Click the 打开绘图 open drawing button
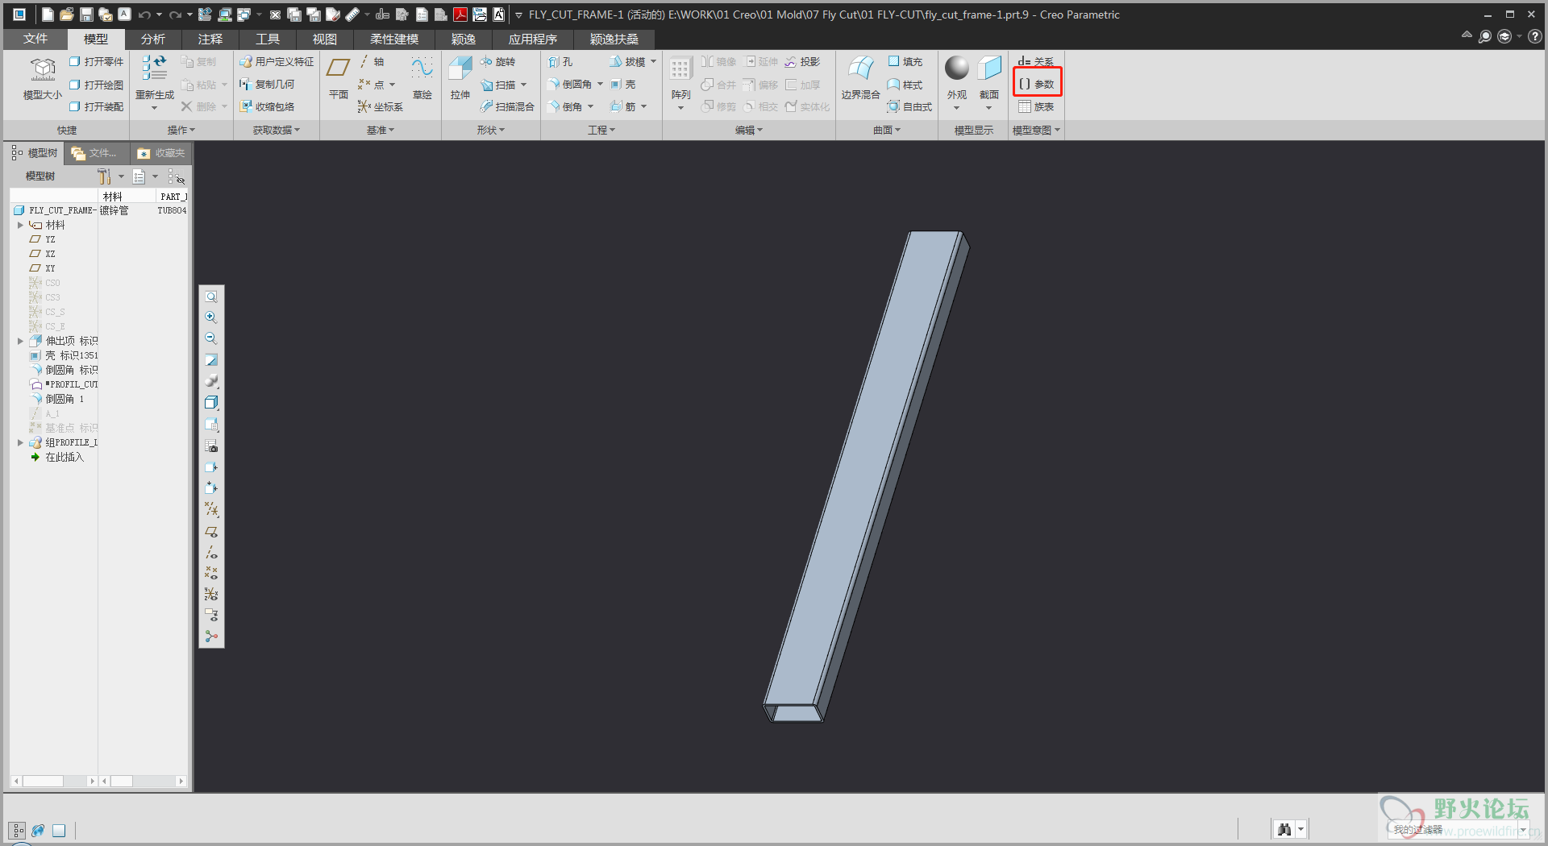 coord(96,85)
